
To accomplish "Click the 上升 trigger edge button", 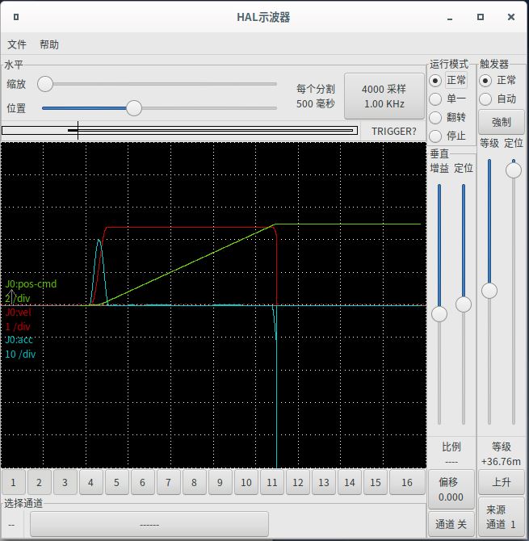I will coord(502,482).
